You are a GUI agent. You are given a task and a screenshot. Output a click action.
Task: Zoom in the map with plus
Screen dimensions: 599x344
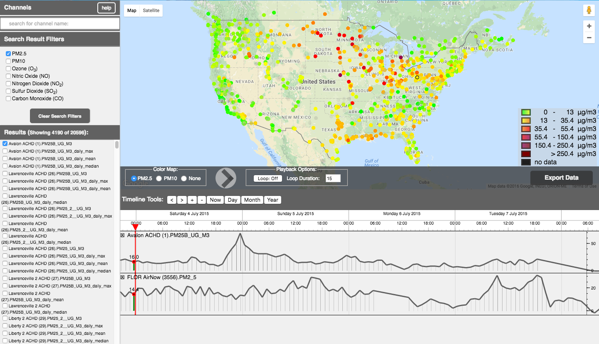(x=589, y=26)
